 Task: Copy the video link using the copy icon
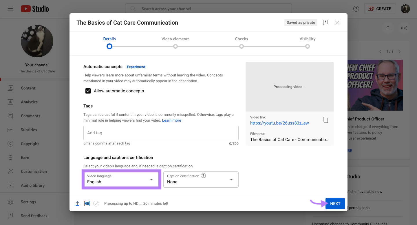coord(325,120)
